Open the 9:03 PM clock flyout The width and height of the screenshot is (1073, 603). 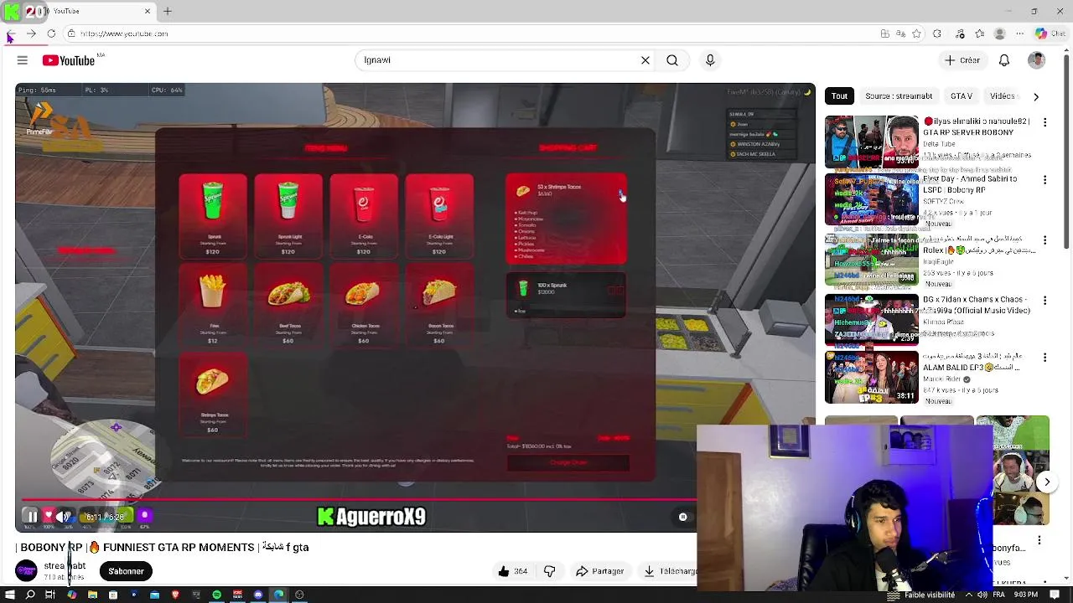point(1027,595)
